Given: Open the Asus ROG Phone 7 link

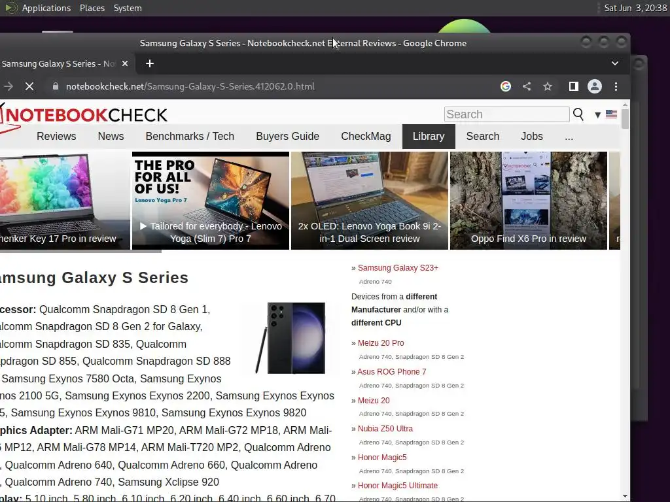Looking at the screenshot, I should pos(392,372).
